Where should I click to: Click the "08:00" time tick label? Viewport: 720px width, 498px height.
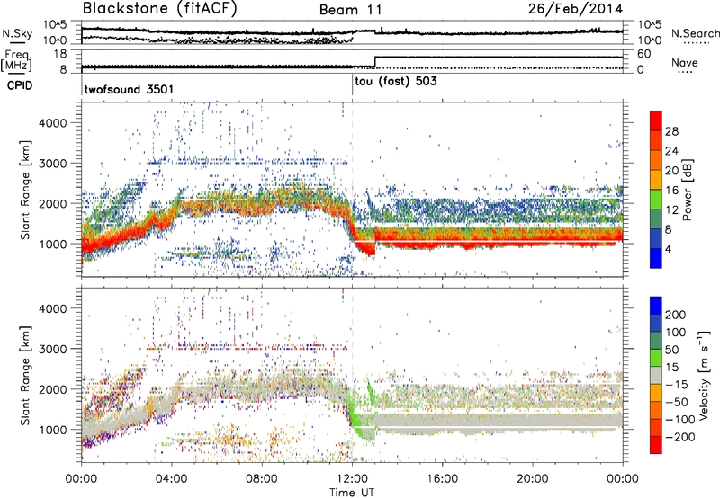click(262, 479)
